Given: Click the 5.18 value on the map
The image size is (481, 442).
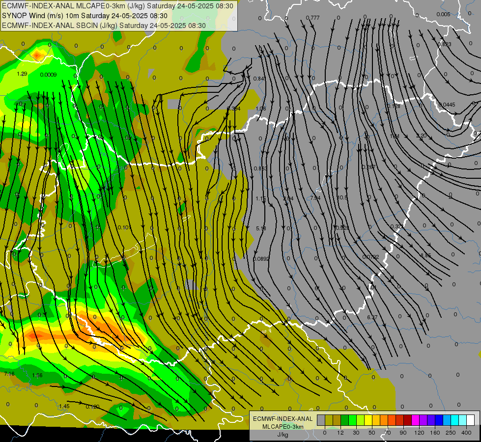Looking at the screenshot, I should (261, 228).
